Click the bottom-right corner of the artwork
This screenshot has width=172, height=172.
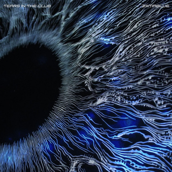click(170, 170)
